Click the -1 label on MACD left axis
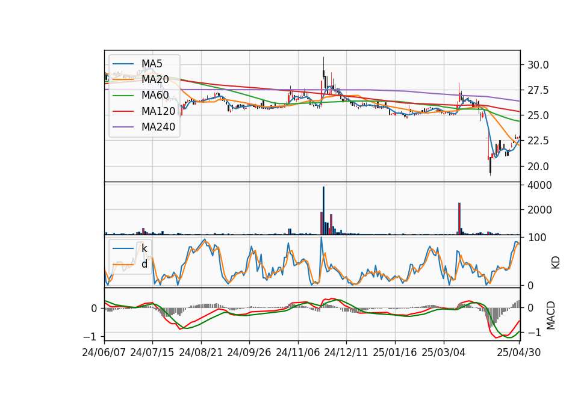 (x=91, y=337)
